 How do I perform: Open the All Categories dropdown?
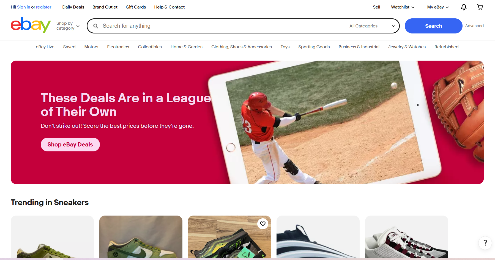(371, 26)
